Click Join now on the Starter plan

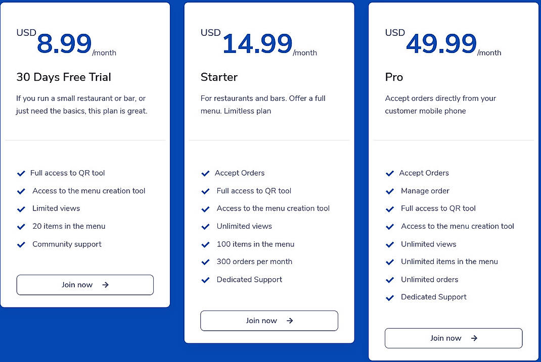point(269,320)
